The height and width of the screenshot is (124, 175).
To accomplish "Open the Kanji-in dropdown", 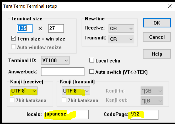I will (152, 91).
